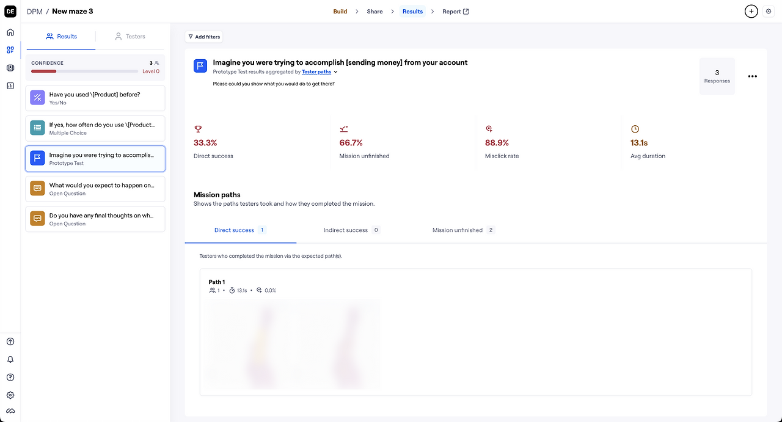Viewport: 782px width, 422px height.
Task: Go to the Share step
Action: (x=375, y=12)
